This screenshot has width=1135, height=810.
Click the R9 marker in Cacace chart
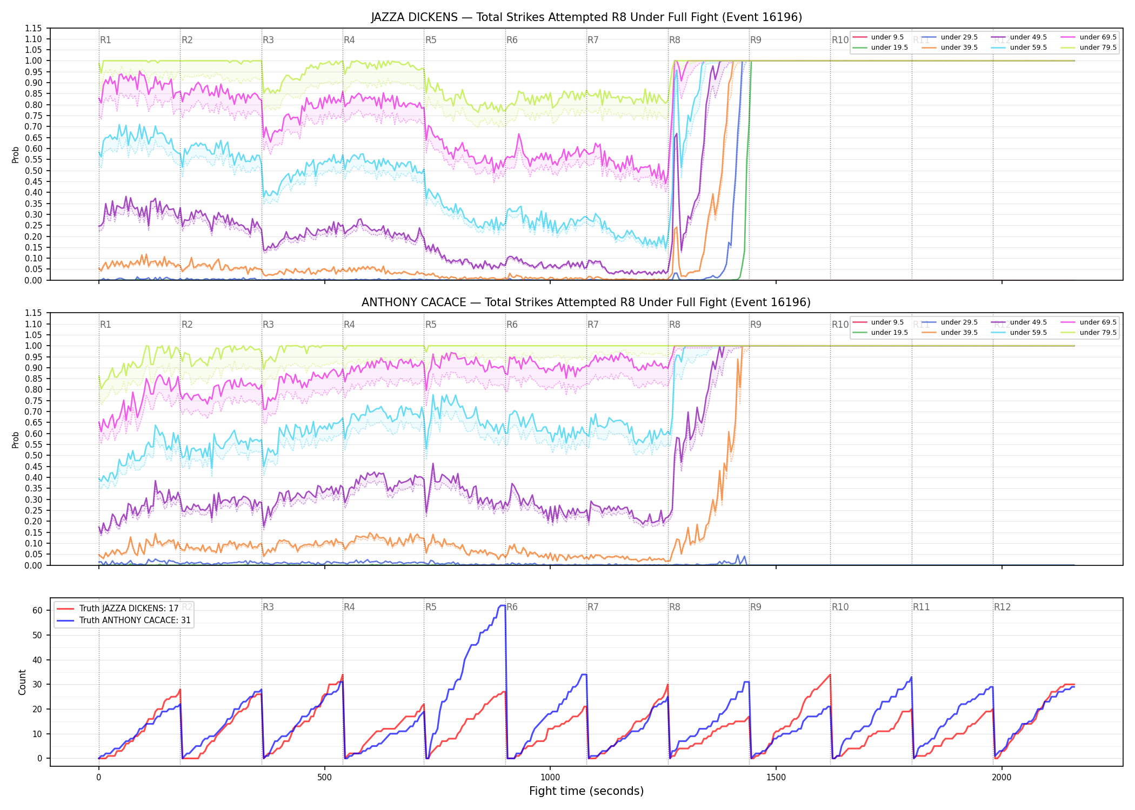pos(756,325)
